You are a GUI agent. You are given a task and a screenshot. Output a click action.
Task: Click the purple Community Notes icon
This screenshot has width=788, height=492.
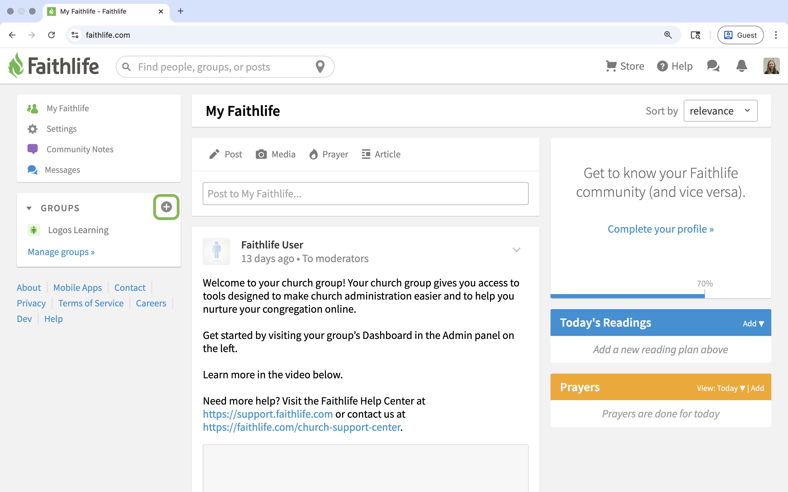click(33, 149)
